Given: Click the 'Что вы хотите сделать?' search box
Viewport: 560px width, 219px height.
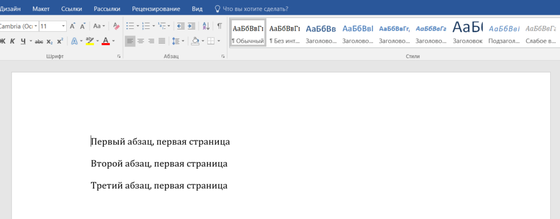Looking at the screenshot, I should [x=252, y=9].
